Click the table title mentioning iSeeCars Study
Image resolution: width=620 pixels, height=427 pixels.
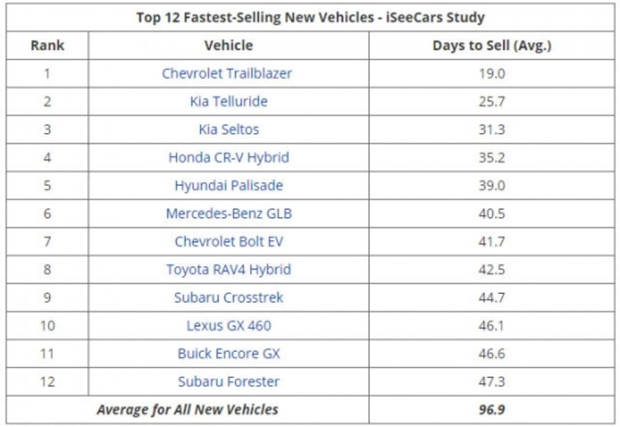click(310, 17)
